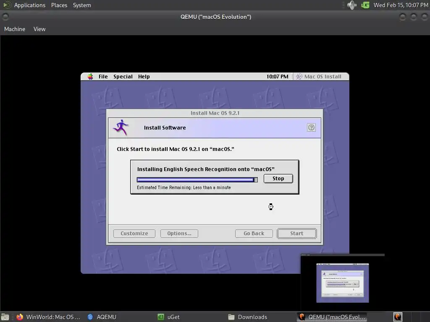Click the 'Install Software' heading

[x=165, y=127]
